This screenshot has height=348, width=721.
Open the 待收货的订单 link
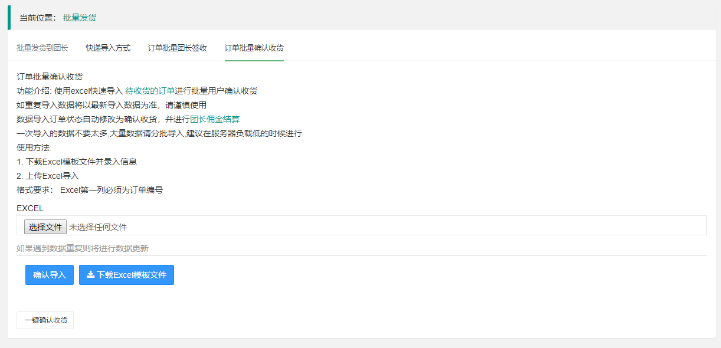click(150, 91)
